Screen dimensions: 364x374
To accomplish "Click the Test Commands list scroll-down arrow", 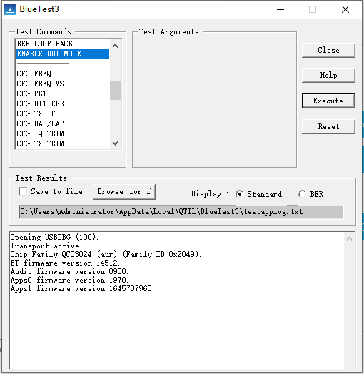I will click(115, 143).
